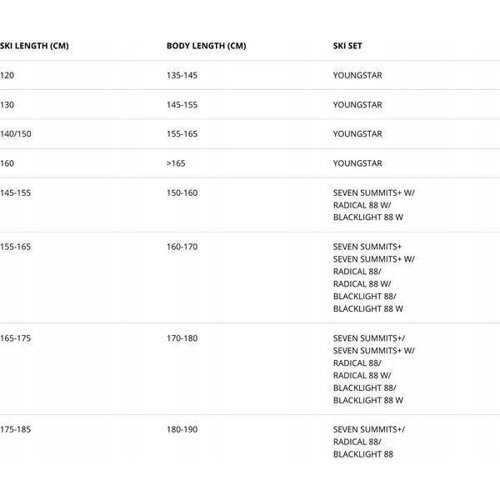500x500 pixels.
Task: Select the 135-145 body length cell
Action: [182, 75]
